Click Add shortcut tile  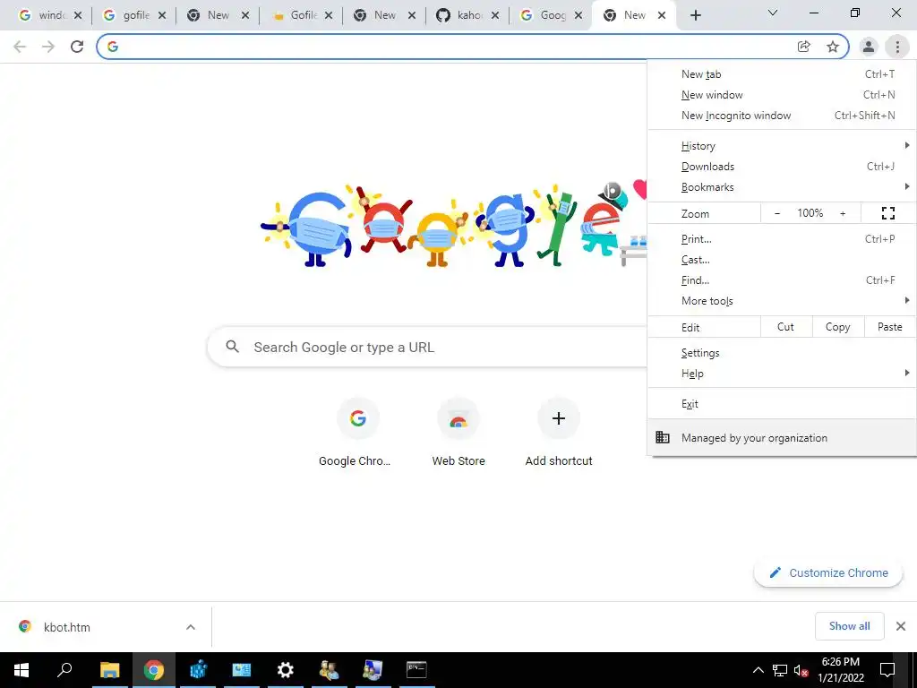[559, 433]
